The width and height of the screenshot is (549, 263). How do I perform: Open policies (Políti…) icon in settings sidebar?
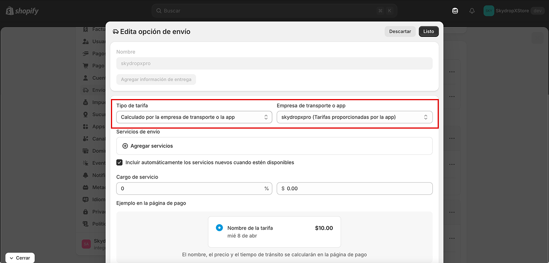click(85, 224)
